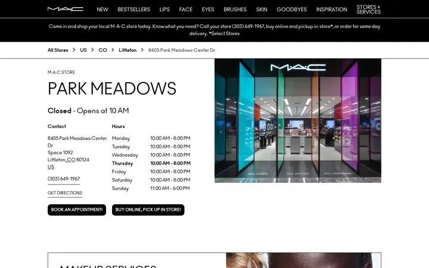Click the store promo banner text
This screenshot has width=429, height=268.
[214, 30]
